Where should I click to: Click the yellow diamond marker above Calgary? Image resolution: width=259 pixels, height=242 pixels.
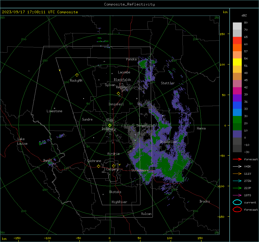pos(114,166)
